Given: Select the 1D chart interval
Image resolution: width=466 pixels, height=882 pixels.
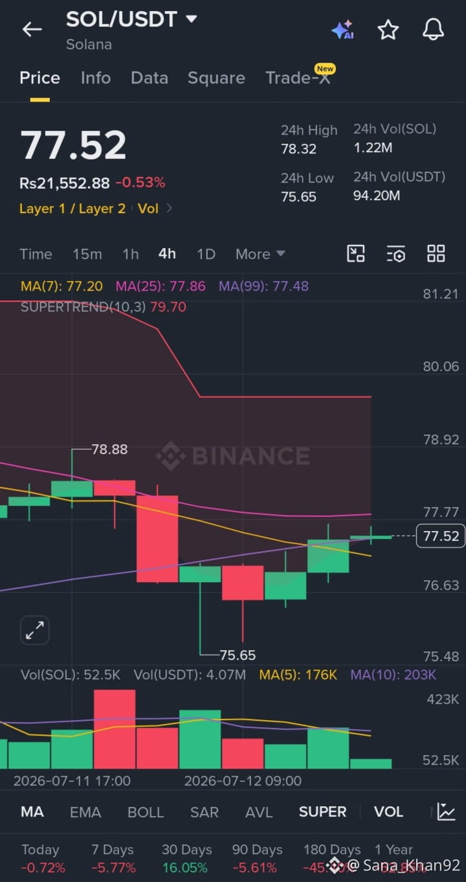Looking at the screenshot, I should 206,254.
